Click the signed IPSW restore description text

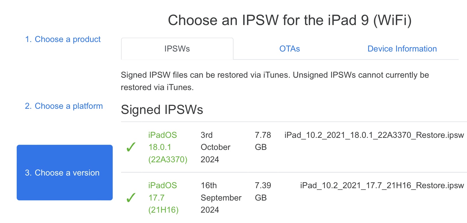[275, 81]
